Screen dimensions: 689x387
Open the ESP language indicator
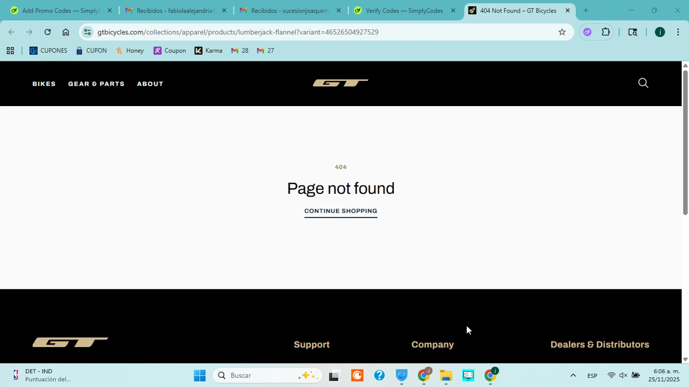pyautogui.click(x=592, y=376)
